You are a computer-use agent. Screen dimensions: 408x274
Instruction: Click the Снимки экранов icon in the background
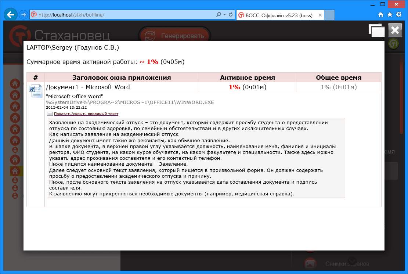[310, 263]
